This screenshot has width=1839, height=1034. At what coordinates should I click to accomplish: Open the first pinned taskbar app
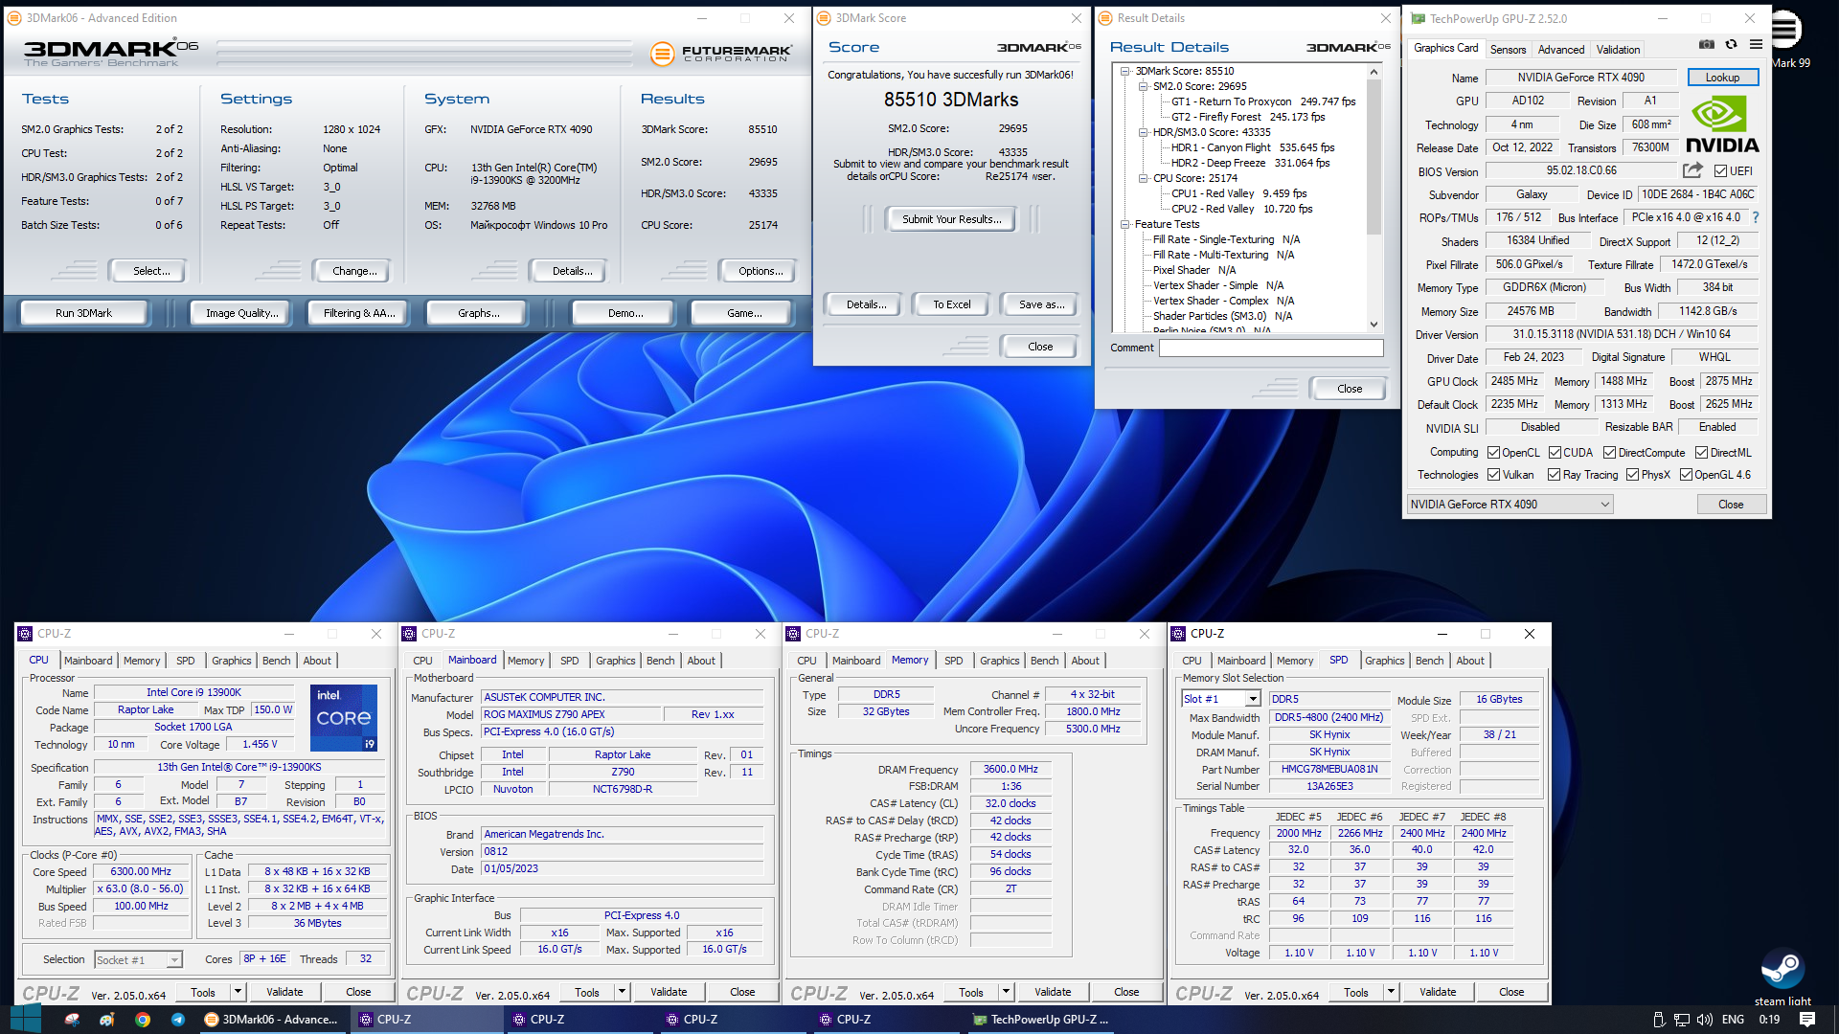tap(72, 1020)
